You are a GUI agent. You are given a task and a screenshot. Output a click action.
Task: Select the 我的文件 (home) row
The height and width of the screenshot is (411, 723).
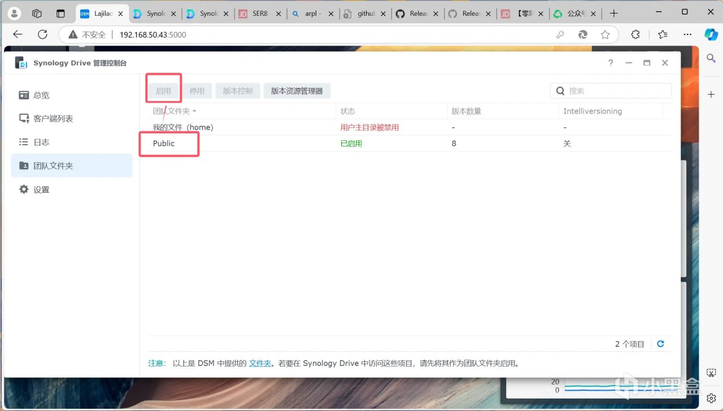point(410,127)
